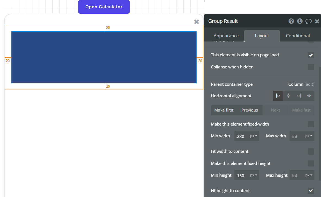This screenshot has width=321, height=197.
Task: Switch to the Appearance tab
Action: 226,36
